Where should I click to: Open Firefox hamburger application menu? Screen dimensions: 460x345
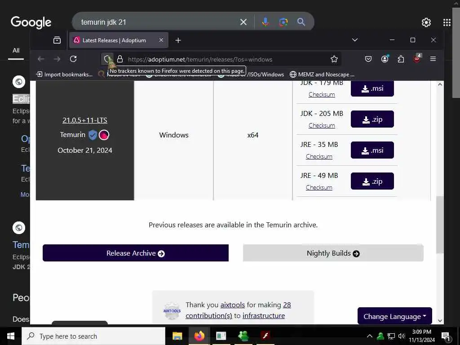tap(433, 59)
